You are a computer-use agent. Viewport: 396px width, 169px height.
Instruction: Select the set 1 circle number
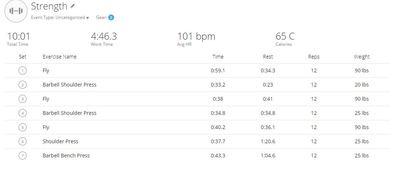23,71
